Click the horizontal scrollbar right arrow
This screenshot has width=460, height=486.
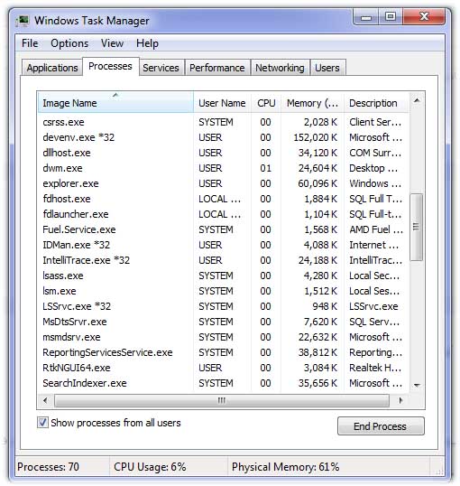[x=400, y=400]
